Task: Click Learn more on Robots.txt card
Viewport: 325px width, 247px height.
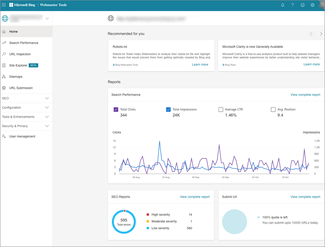Action: tap(200, 64)
